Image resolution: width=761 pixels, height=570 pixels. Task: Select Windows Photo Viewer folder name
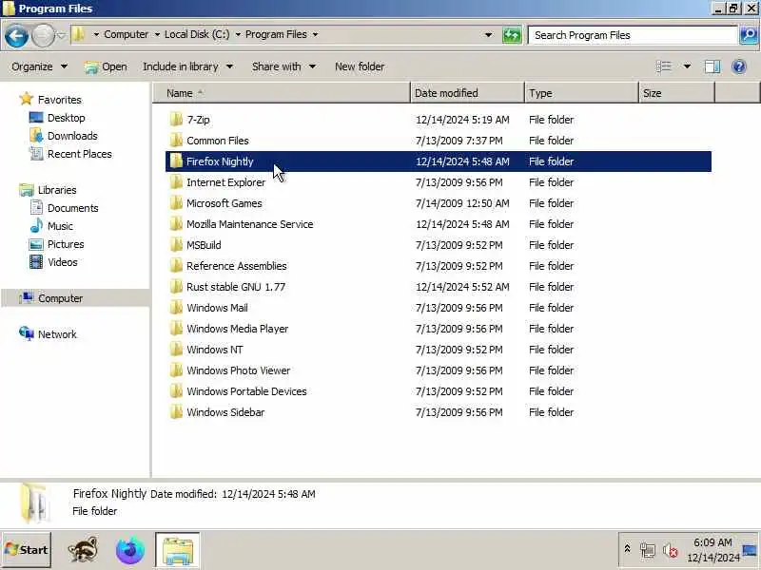(239, 370)
